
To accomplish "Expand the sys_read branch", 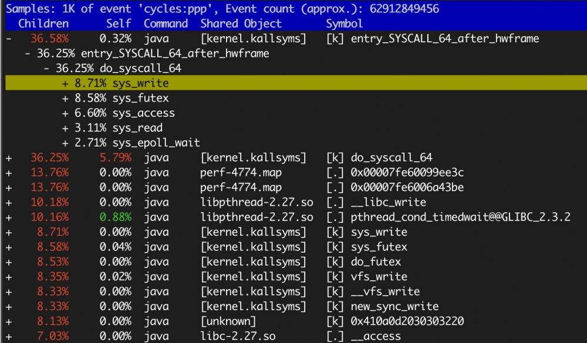I will (65, 127).
